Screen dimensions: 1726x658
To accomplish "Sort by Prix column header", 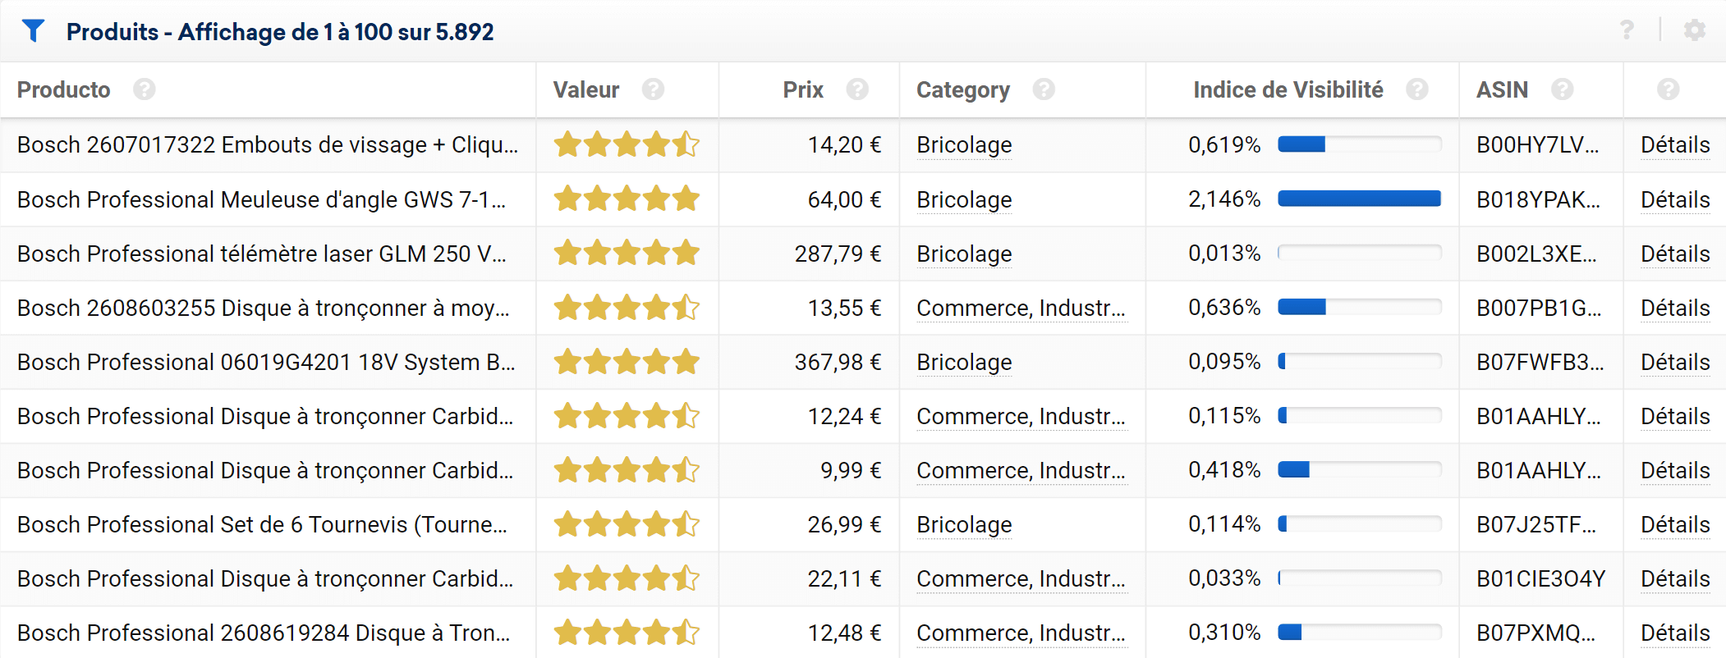I will pos(803,89).
